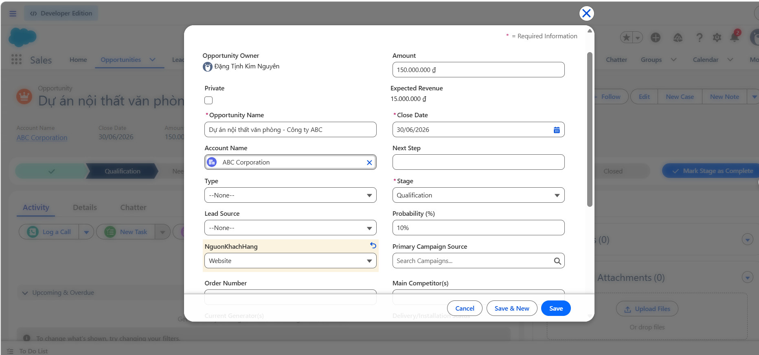Select the Closed stage in path
759x355 pixels.
613,171
